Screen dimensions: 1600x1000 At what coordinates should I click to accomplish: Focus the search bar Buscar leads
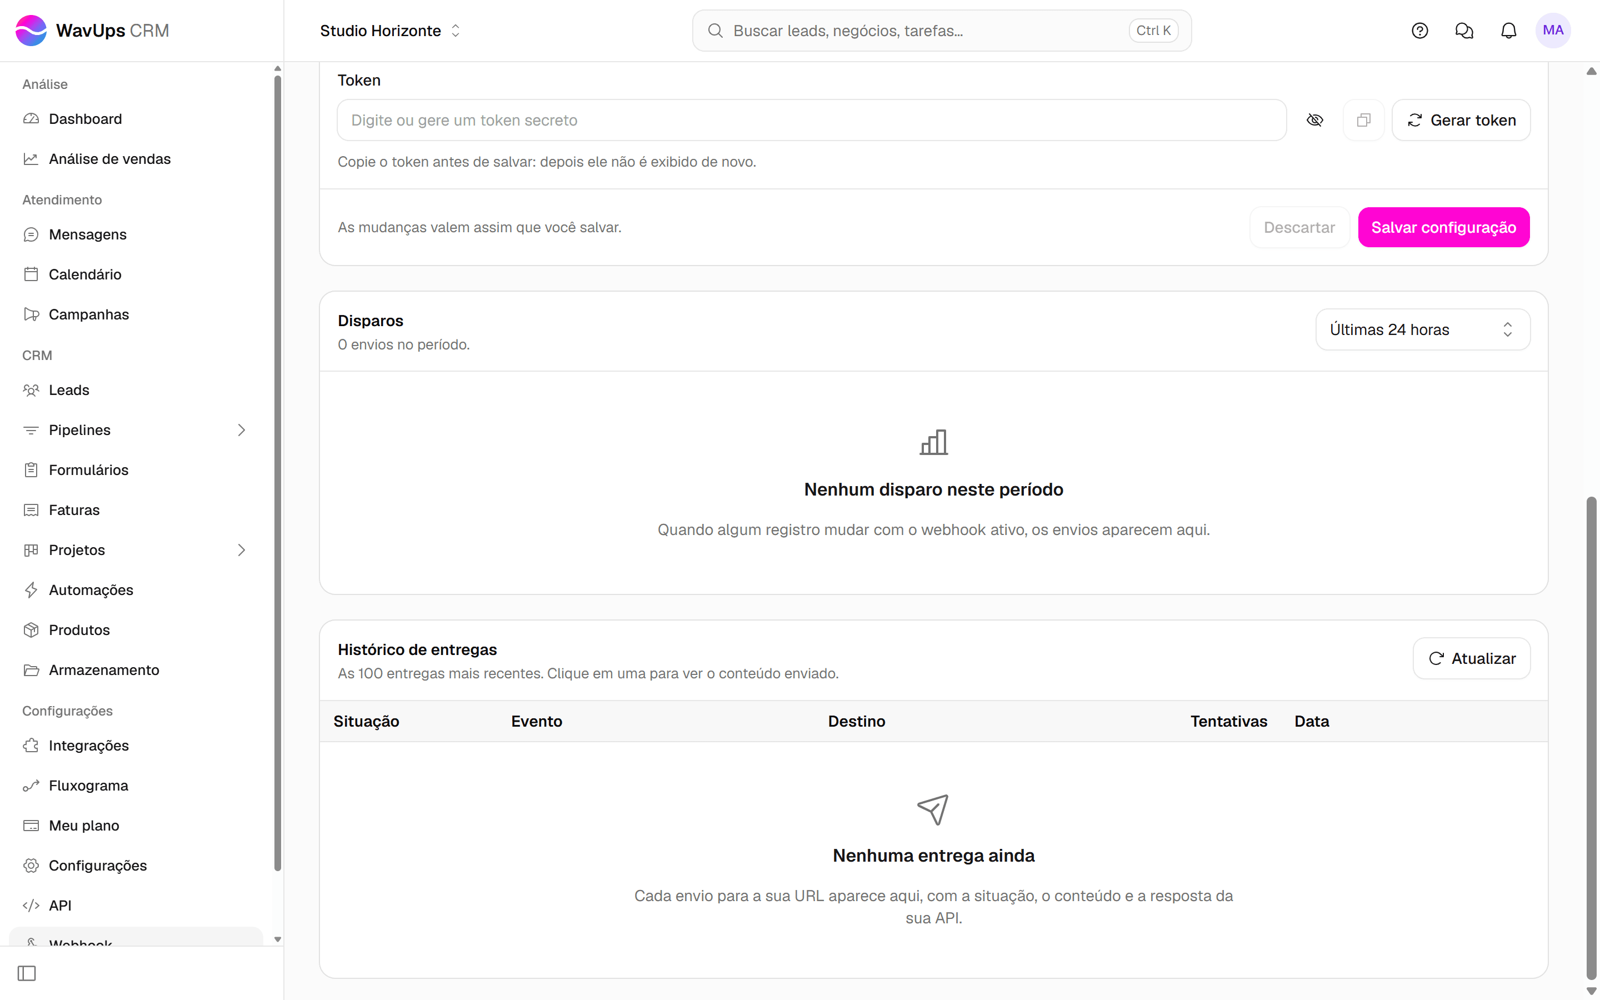942,31
